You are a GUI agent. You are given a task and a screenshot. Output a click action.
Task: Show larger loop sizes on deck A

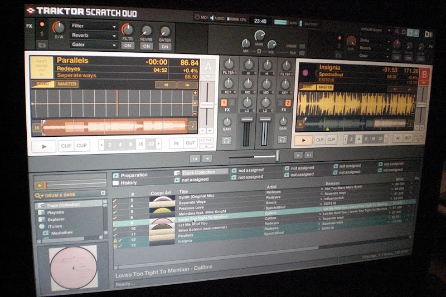[159, 144]
